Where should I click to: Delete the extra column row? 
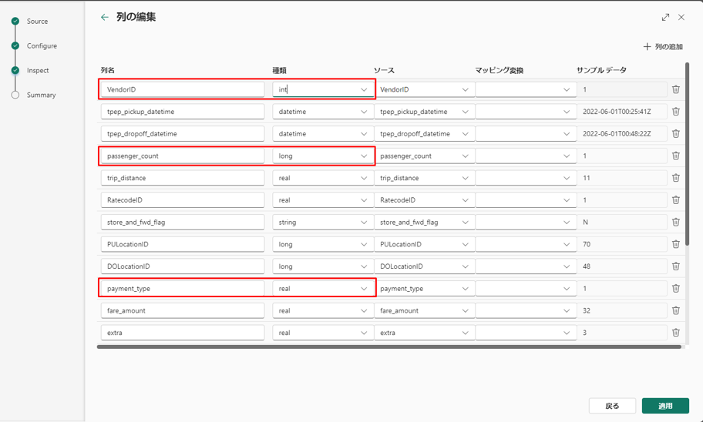[676, 333]
